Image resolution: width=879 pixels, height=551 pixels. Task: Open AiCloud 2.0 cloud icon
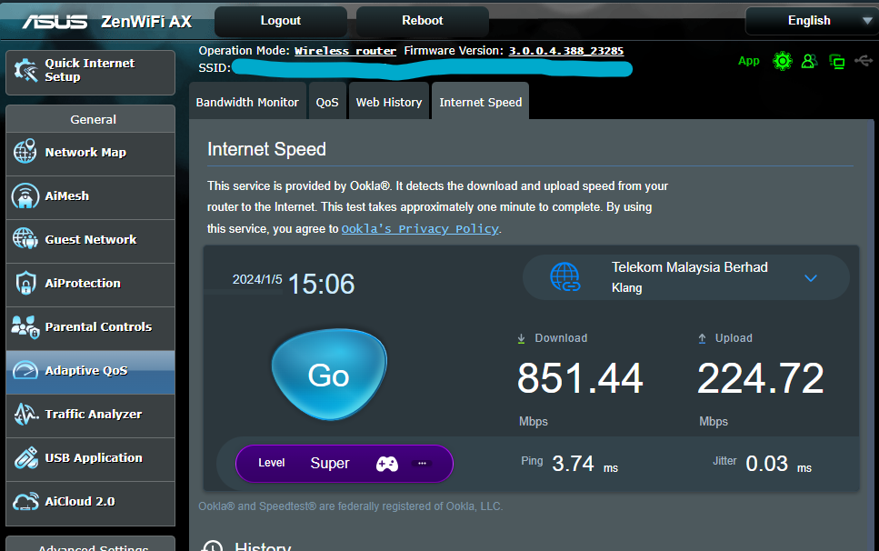coord(25,501)
